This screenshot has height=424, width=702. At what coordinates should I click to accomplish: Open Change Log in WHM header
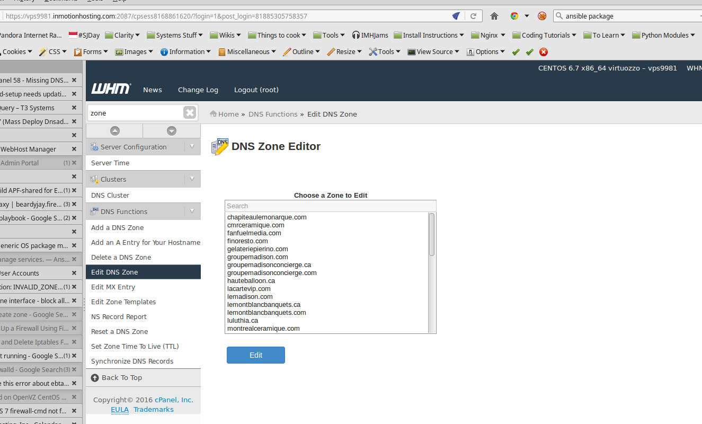198,90
